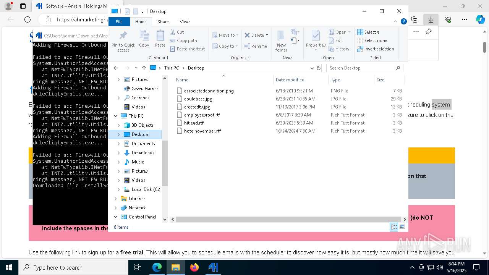This screenshot has width=489, height=275.
Task: Open the File menu tab
Action: [119, 22]
